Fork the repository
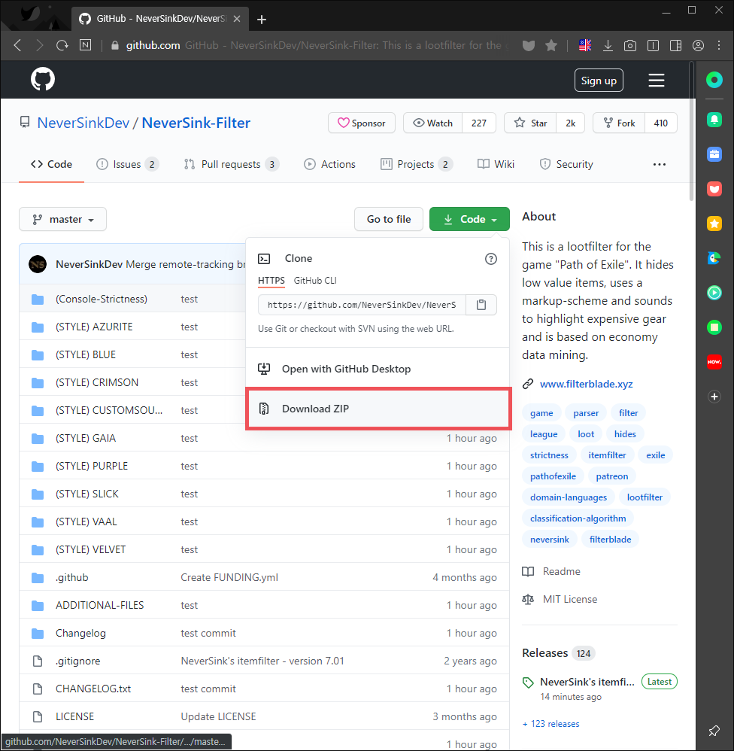734x751 pixels. coord(619,123)
